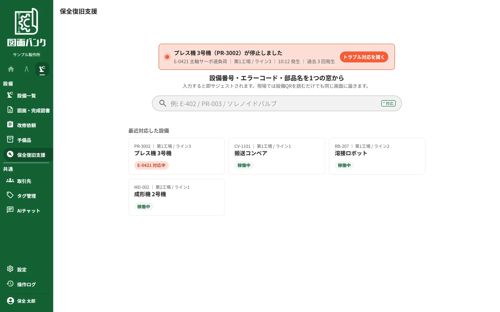Open 改修依頼 menu item
Screen dimensions: 500x312
coord(27,125)
